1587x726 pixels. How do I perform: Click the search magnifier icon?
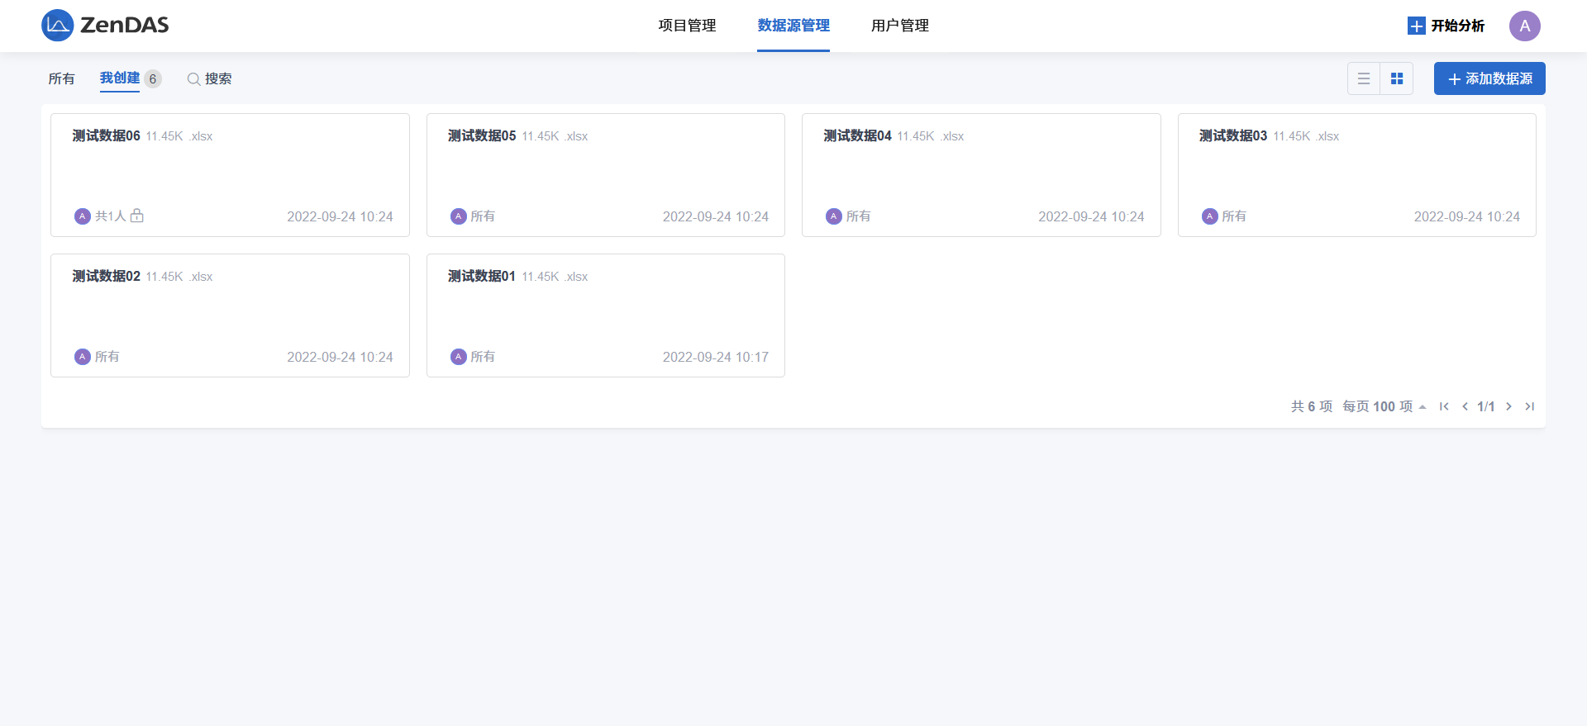[x=193, y=79]
